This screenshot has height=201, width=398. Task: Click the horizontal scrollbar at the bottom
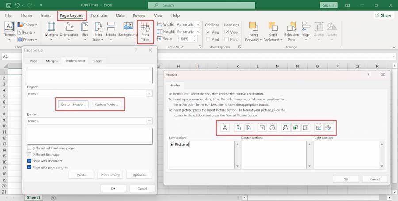point(314,198)
